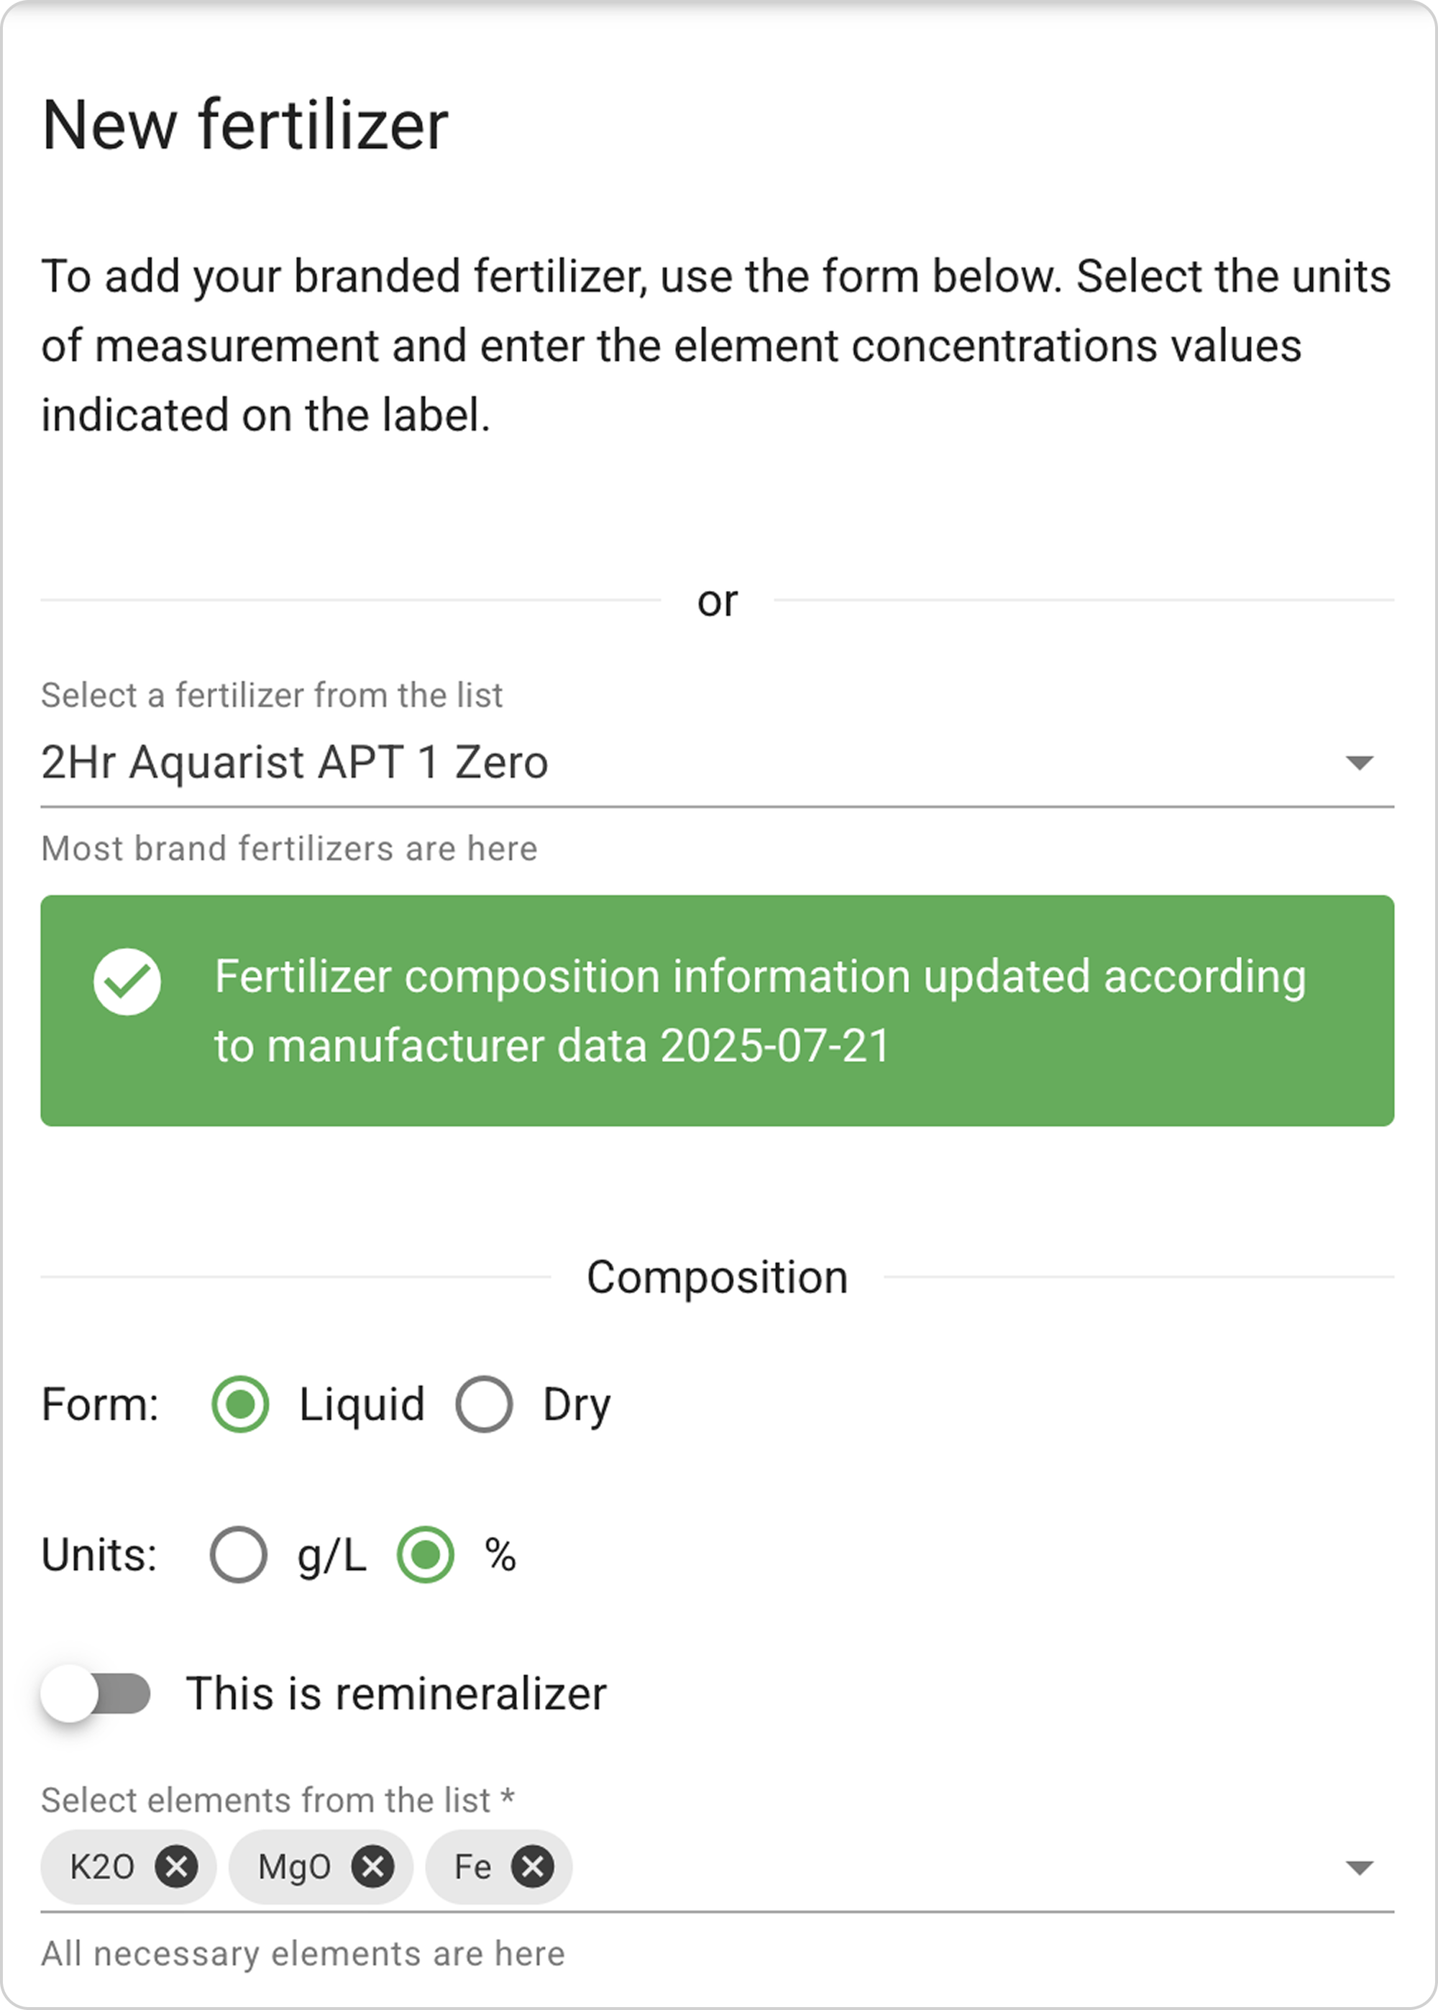This screenshot has width=1438, height=2010.
Task: Open fertilizer list via its dropdown arrow
Action: coord(1358,762)
